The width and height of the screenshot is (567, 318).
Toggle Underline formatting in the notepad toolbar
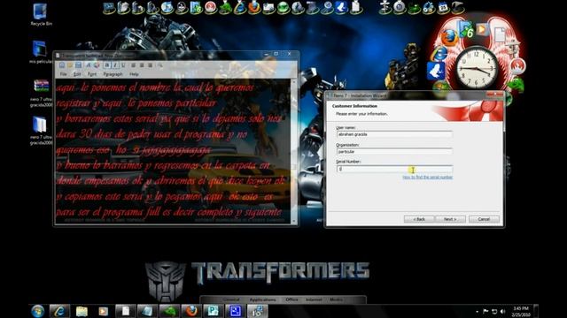coord(123,65)
